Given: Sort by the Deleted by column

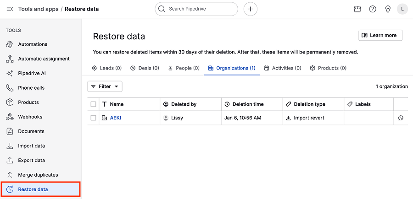Looking at the screenshot, I should 184,104.
